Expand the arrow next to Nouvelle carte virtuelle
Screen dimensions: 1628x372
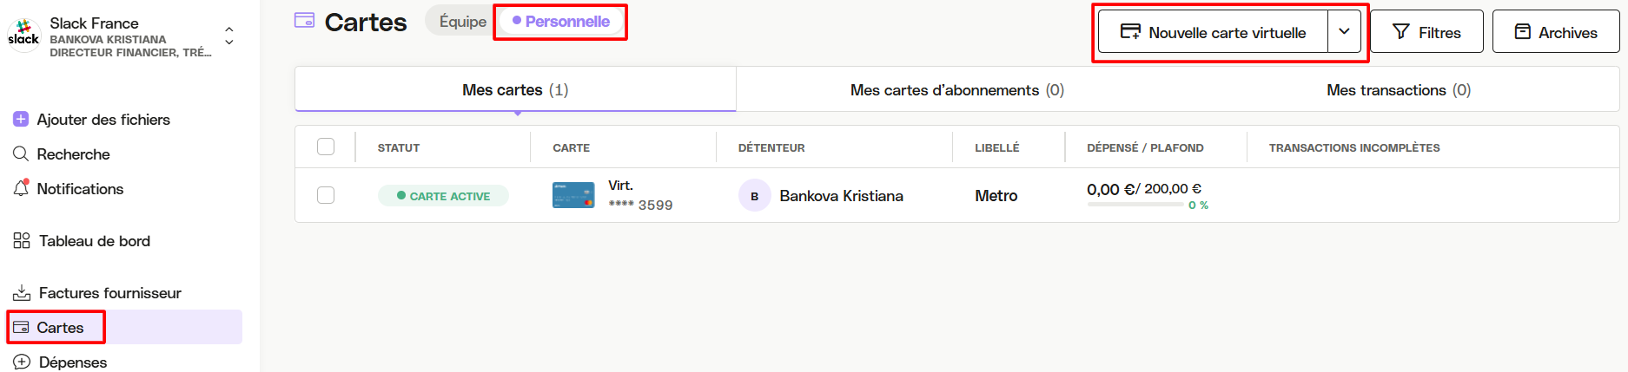point(1344,32)
